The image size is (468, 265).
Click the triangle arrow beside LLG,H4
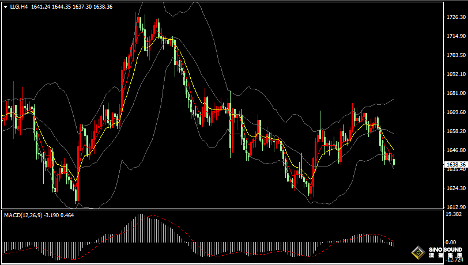pos(5,7)
